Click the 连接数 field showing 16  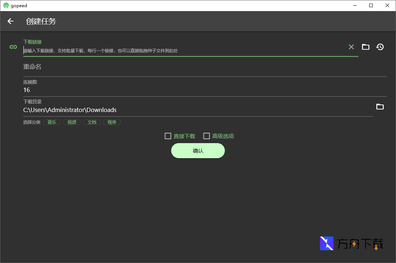(204, 90)
